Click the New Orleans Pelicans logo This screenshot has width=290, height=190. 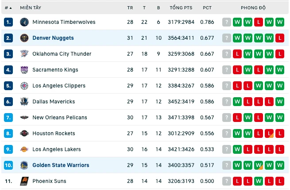24,118
